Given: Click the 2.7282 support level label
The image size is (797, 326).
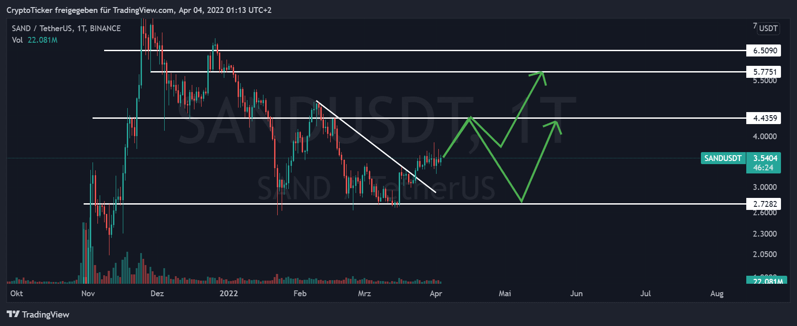Looking at the screenshot, I should point(765,204).
